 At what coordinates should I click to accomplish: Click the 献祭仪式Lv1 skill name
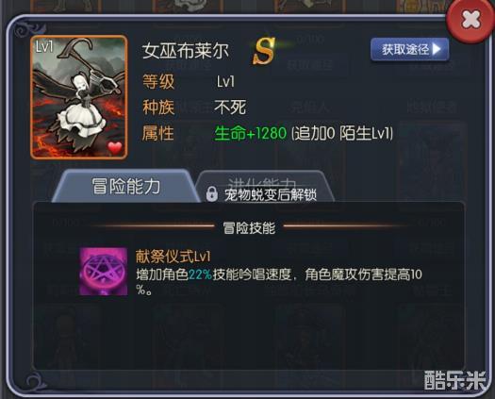coord(173,256)
